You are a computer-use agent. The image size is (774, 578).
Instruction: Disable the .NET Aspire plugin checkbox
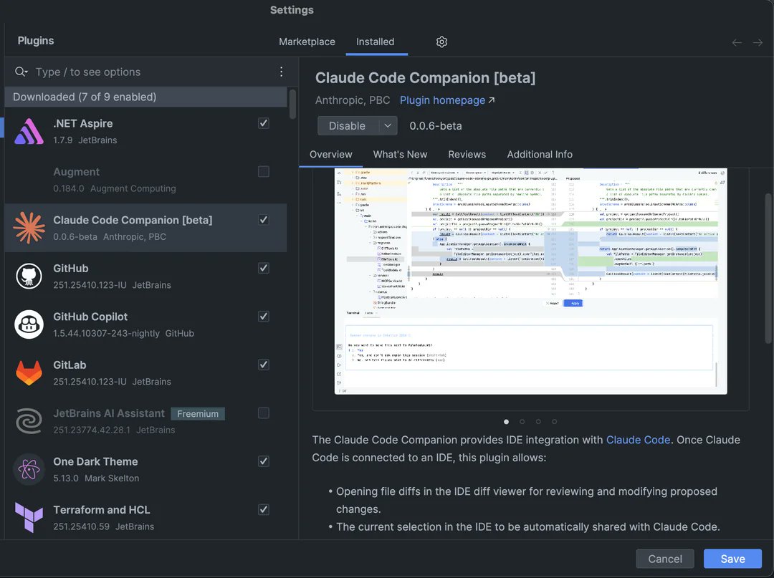[x=264, y=123]
